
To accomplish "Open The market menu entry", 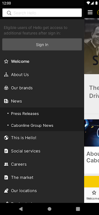I will (x=42, y=177).
